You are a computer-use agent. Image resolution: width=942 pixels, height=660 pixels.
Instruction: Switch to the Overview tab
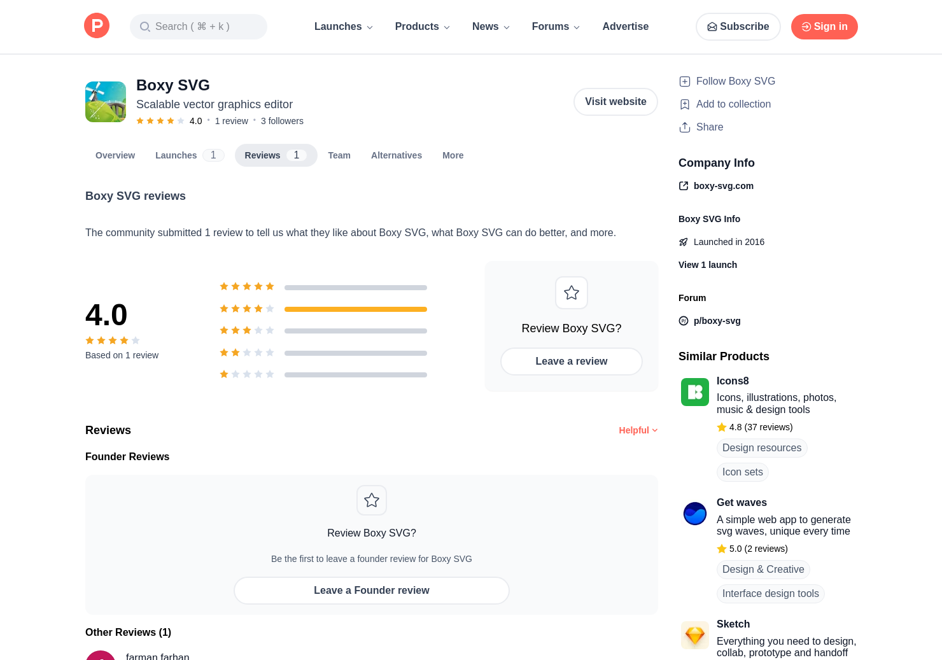[115, 155]
